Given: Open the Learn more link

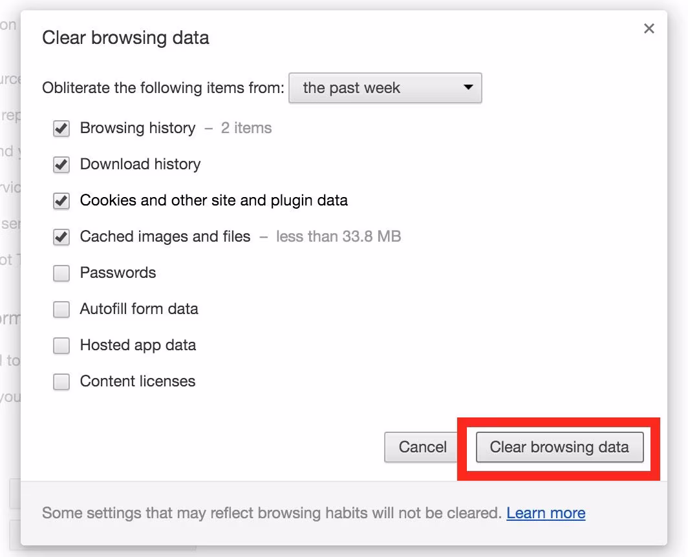Looking at the screenshot, I should [x=546, y=514].
